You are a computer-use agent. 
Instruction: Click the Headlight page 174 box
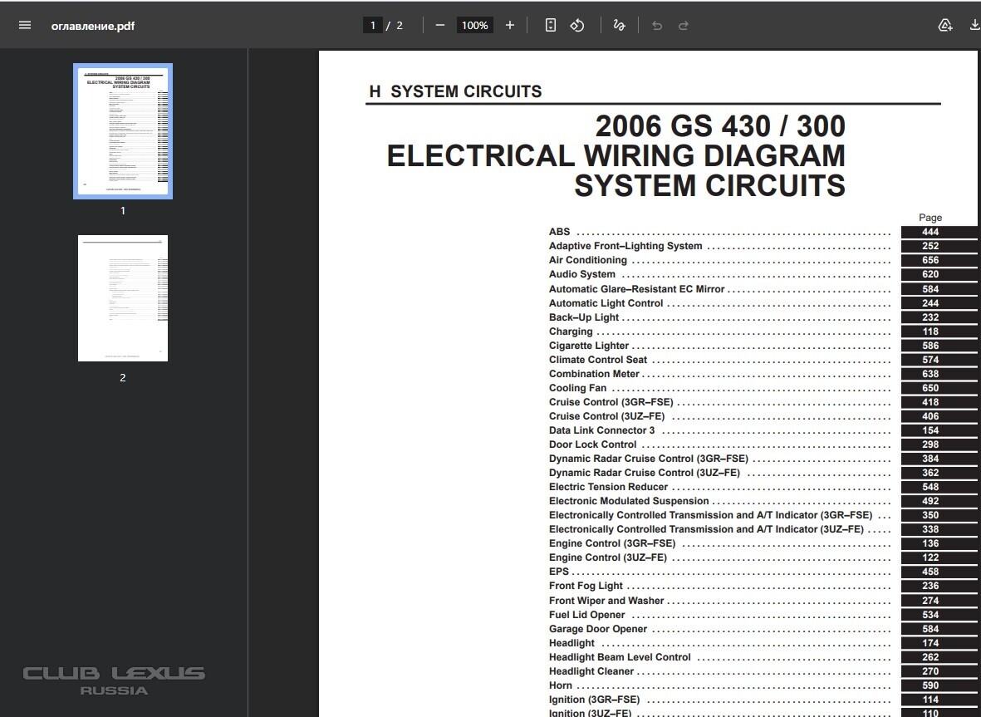[930, 643]
